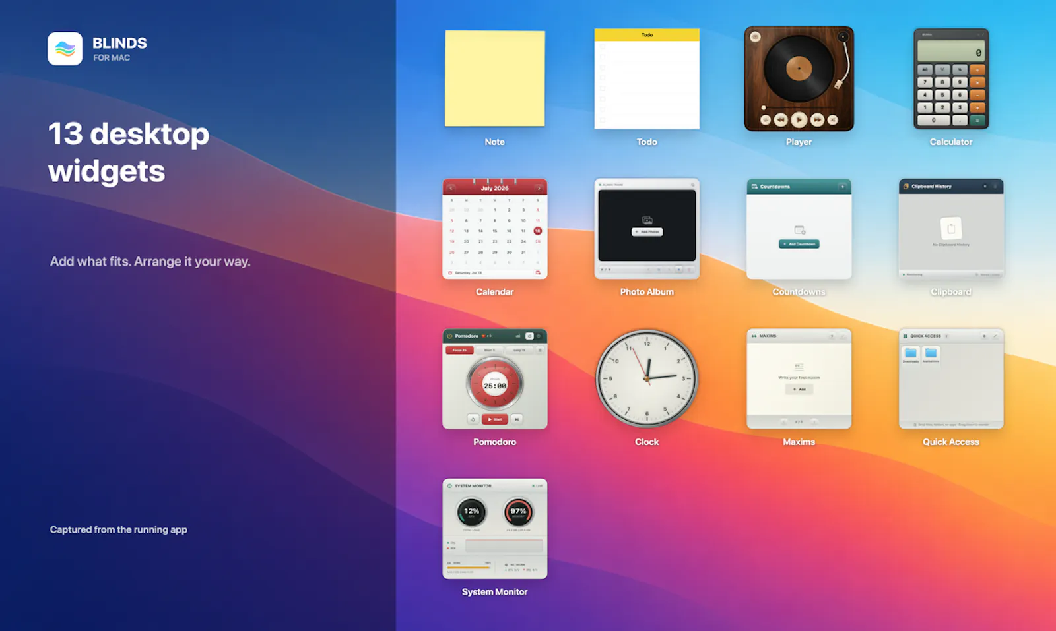Viewport: 1056px width, 631px height.
Task: Skip forward in the Player widget
Action: [817, 119]
